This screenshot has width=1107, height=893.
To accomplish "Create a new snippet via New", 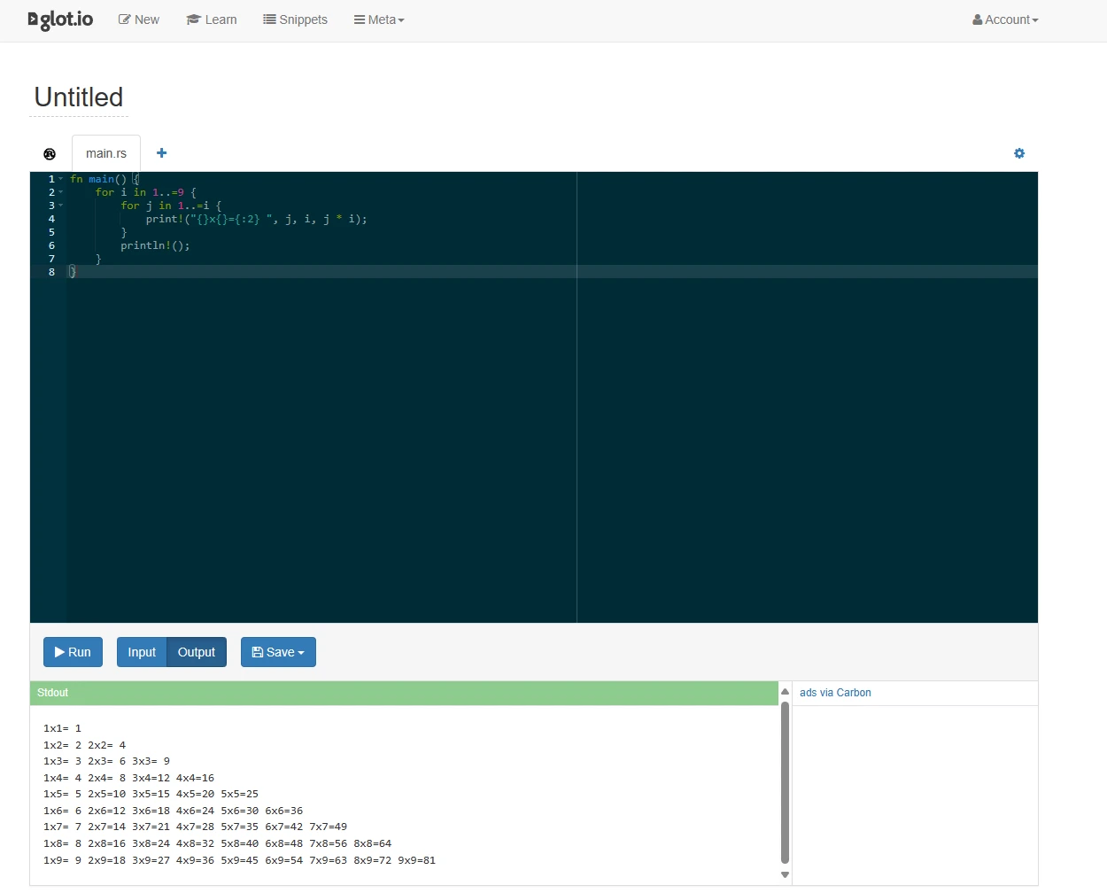I will point(139,19).
